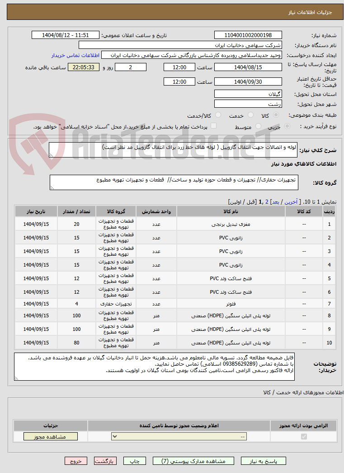The width and height of the screenshot is (344, 473).
Task: Go to the آخرین page link
Action: click(x=291, y=202)
